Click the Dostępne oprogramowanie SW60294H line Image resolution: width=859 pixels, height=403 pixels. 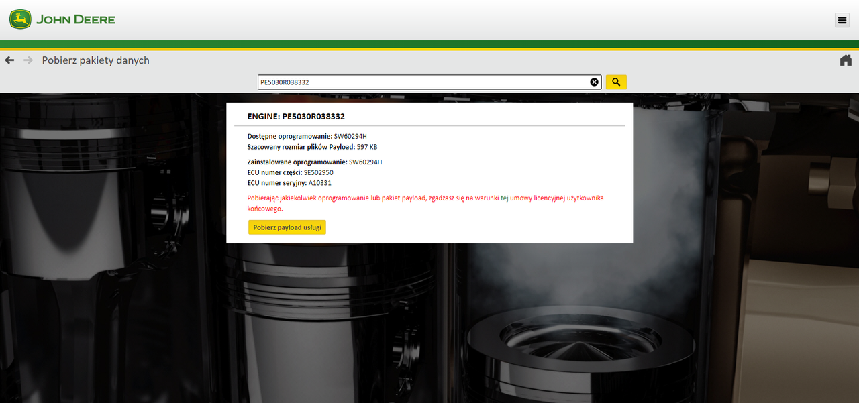[307, 136]
